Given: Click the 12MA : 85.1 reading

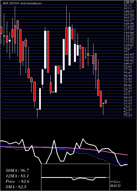Looking at the screenshot, I should pos(17,176).
